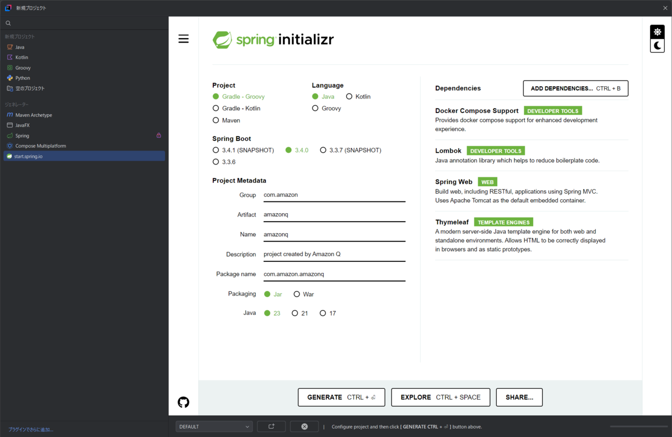Click the Artifact input field
672x437 pixels.
[x=334, y=214]
